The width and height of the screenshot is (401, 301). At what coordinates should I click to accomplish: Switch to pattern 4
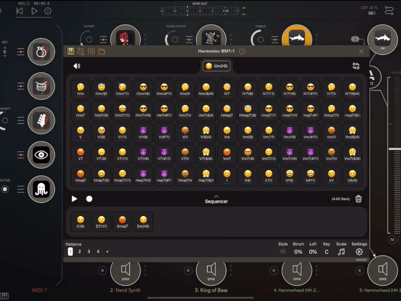98,252
